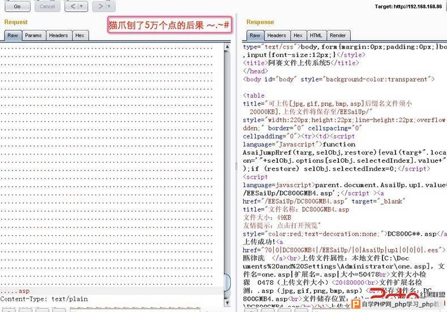Click the 'href="/EESaiUp/DC800GMB4.asp"' line
Screen dimensions: 447x312
[x=324, y=201]
